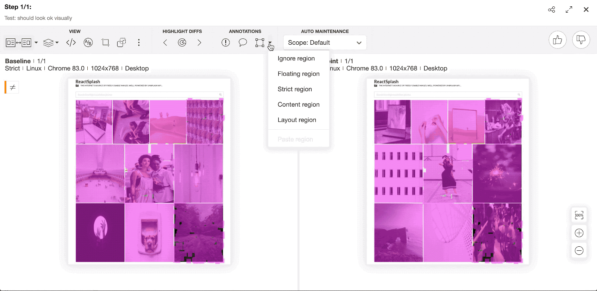Image resolution: width=597 pixels, height=291 pixels.
Task: Toggle the not-equal diff indicator on left
Action: tap(12, 87)
